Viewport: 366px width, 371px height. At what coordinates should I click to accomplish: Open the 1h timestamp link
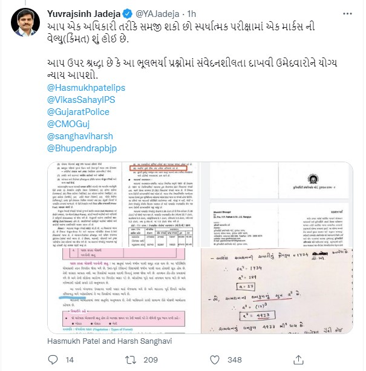point(192,14)
